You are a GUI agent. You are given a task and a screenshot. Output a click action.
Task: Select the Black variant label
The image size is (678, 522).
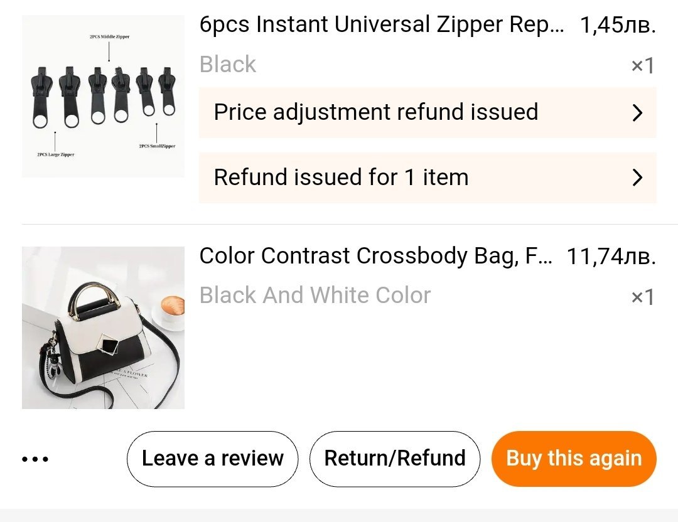228,65
